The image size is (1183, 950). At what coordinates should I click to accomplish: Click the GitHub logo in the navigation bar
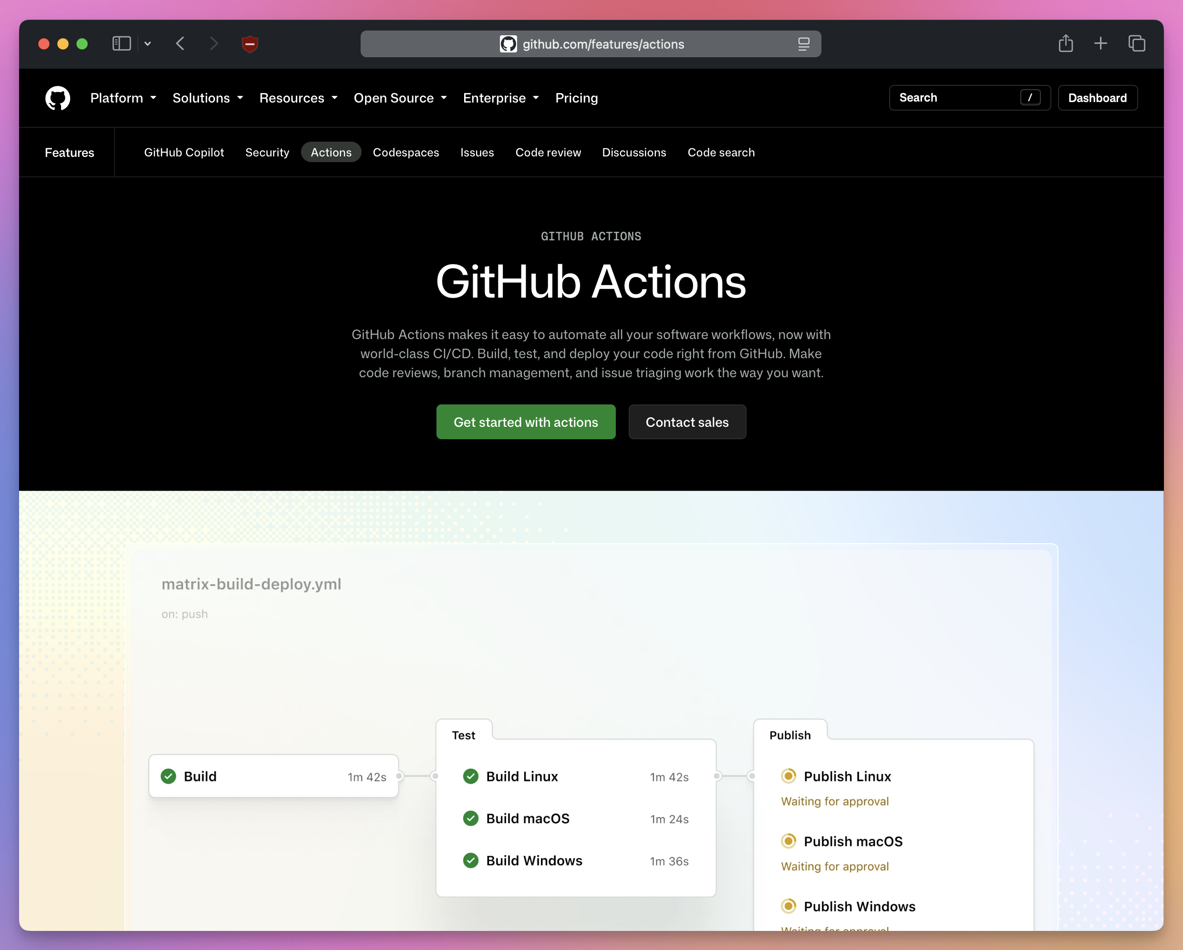58,98
